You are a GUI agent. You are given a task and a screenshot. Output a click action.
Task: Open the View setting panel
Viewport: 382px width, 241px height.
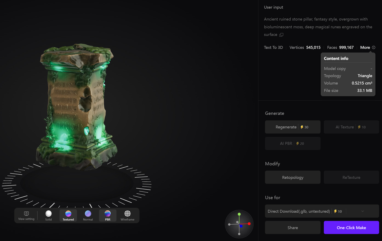click(x=26, y=215)
